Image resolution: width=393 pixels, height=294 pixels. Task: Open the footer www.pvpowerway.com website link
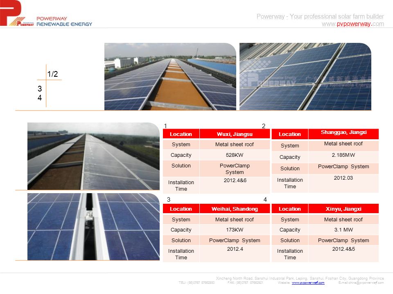point(308,283)
